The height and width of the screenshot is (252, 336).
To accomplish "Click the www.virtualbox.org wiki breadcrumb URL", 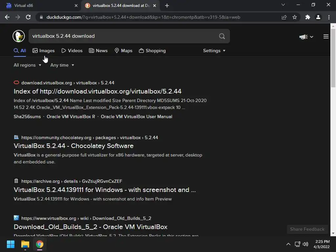I will [x=86, y=218].
